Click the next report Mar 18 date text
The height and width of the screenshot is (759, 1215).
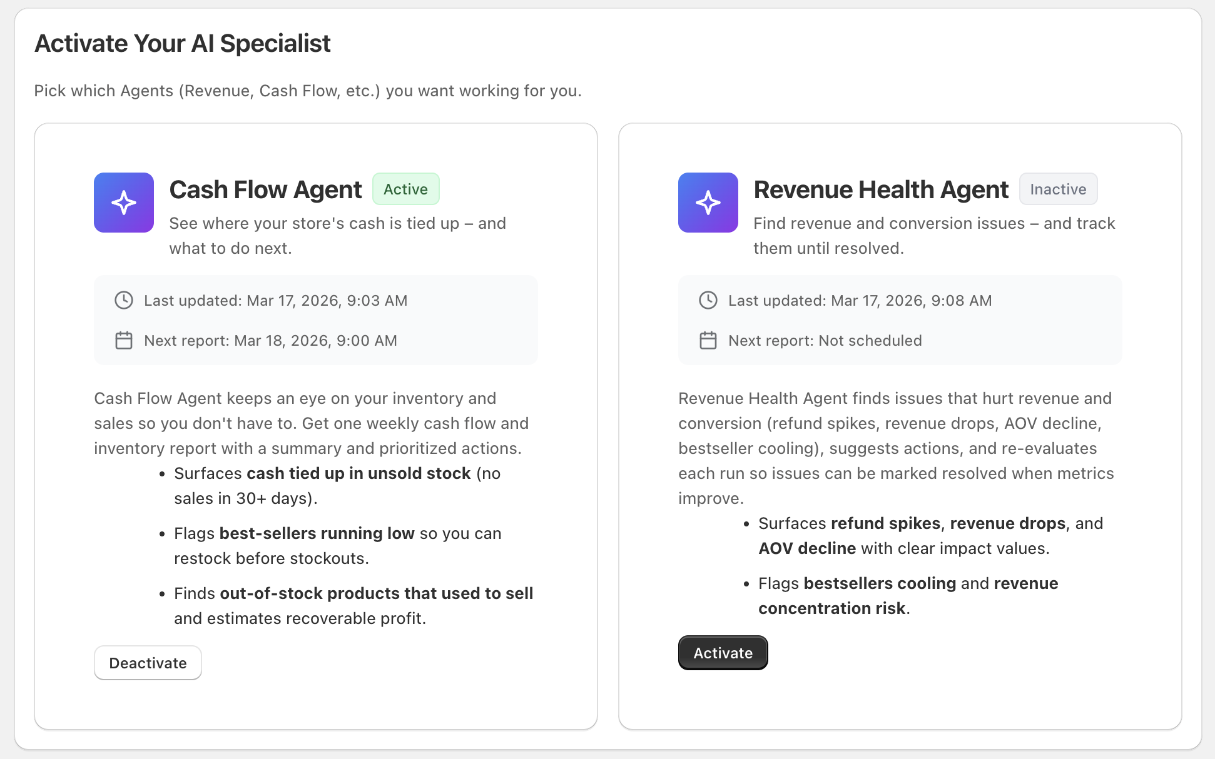click(271, 341)
